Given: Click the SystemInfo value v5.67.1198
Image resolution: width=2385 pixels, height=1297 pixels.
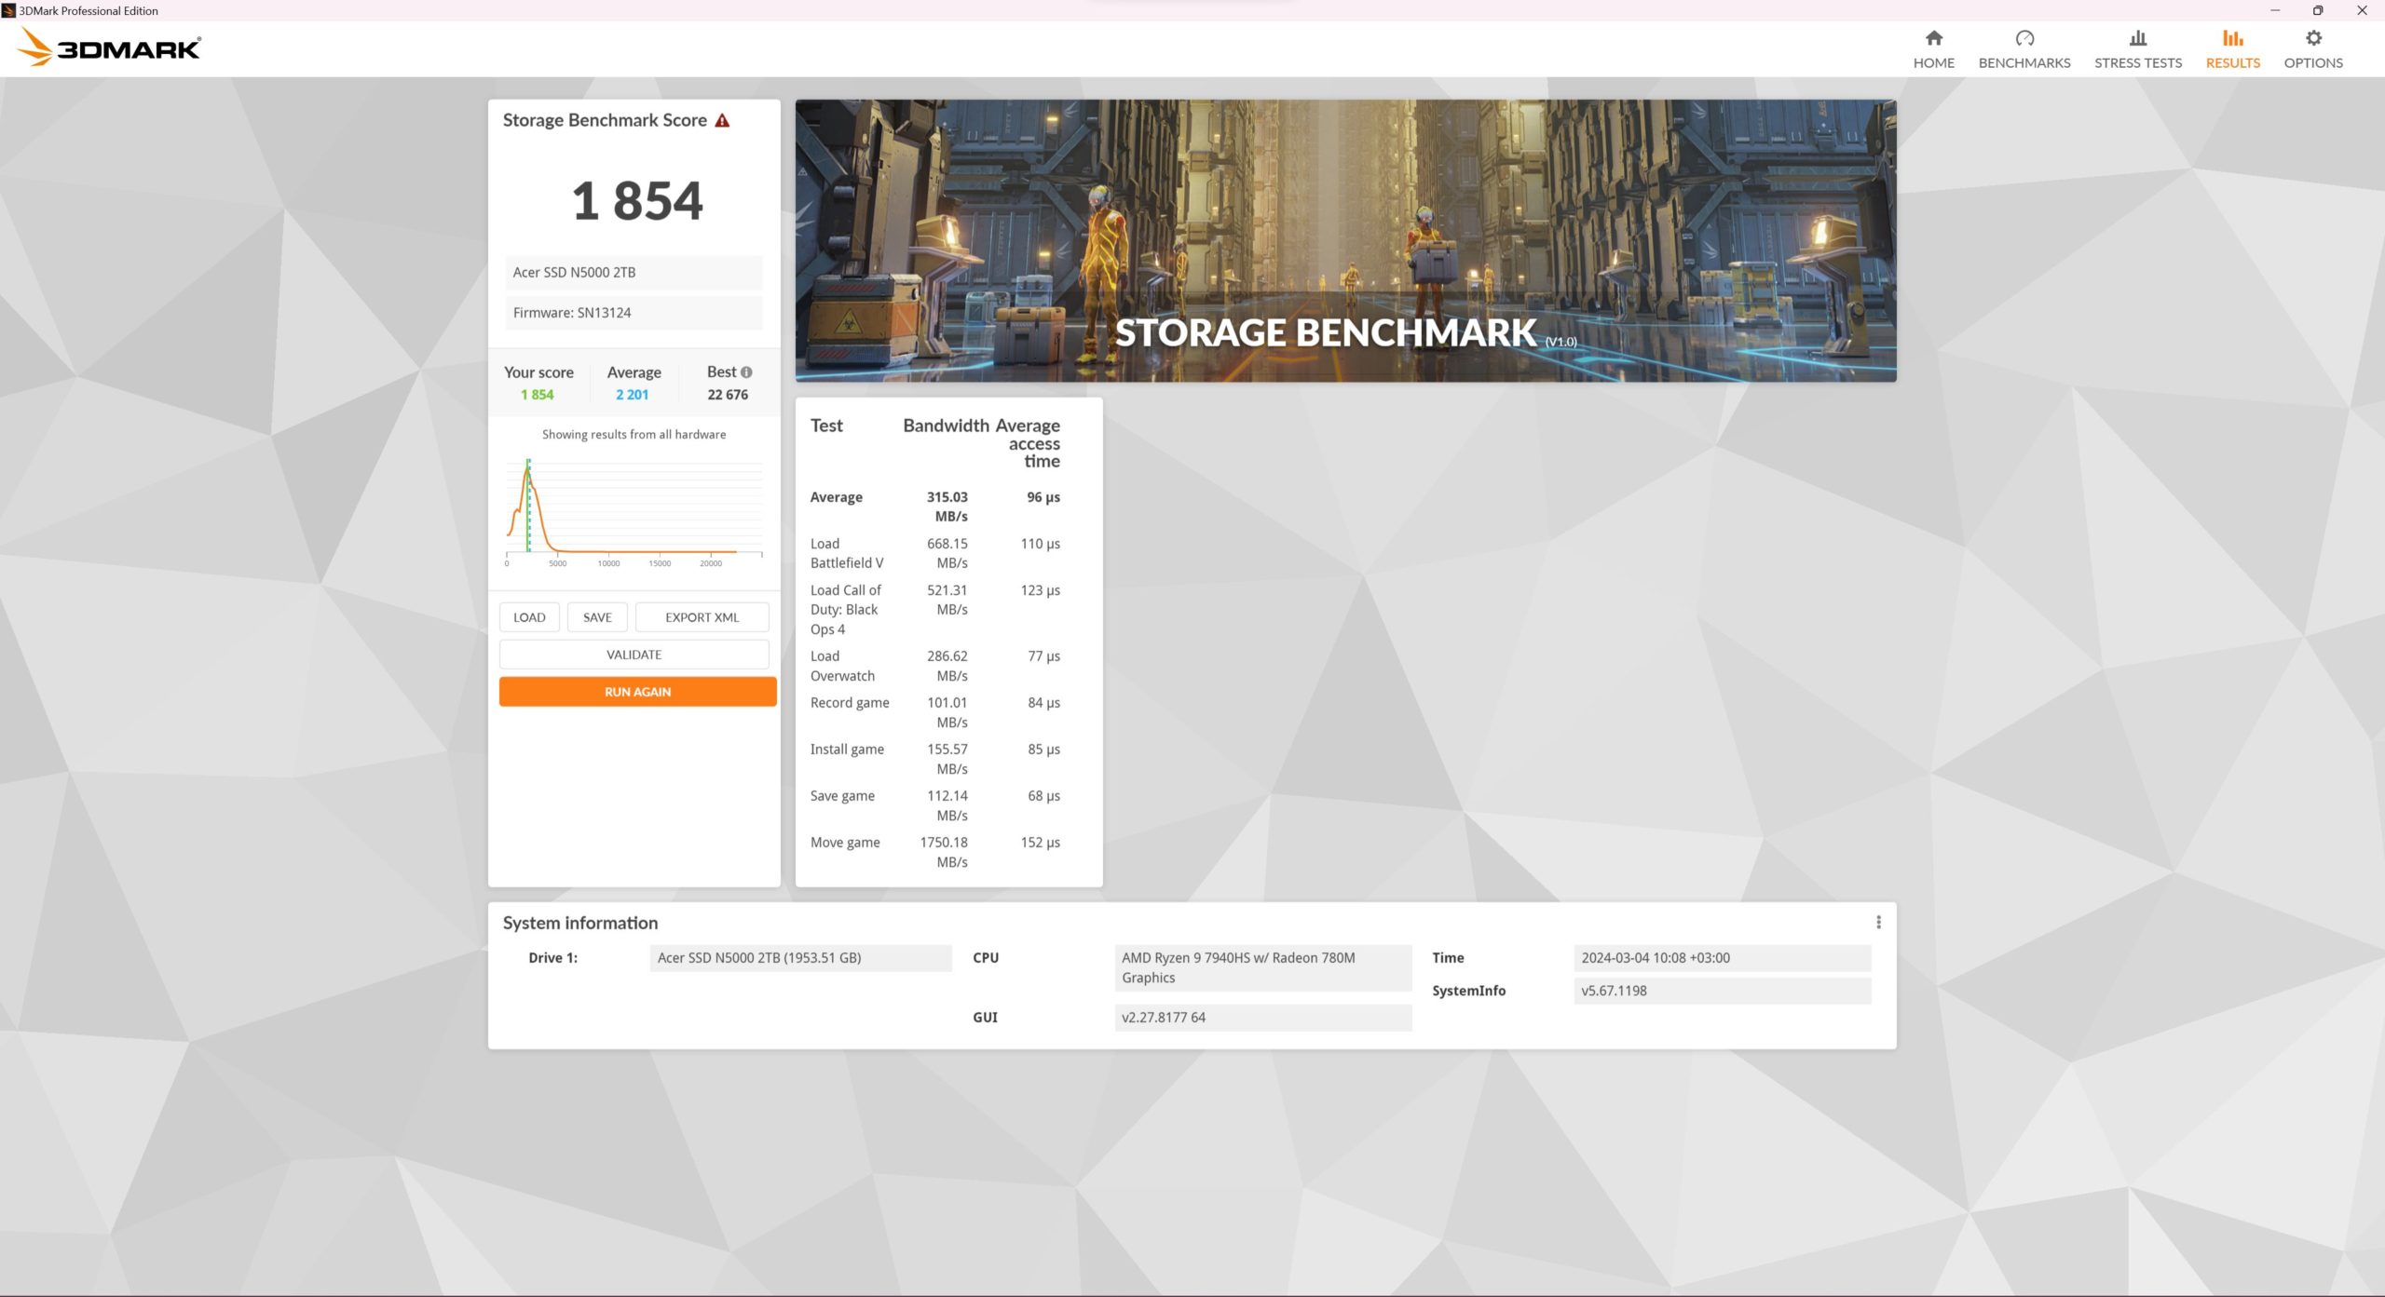Looking at the screenshot, I should [1722, 991].
